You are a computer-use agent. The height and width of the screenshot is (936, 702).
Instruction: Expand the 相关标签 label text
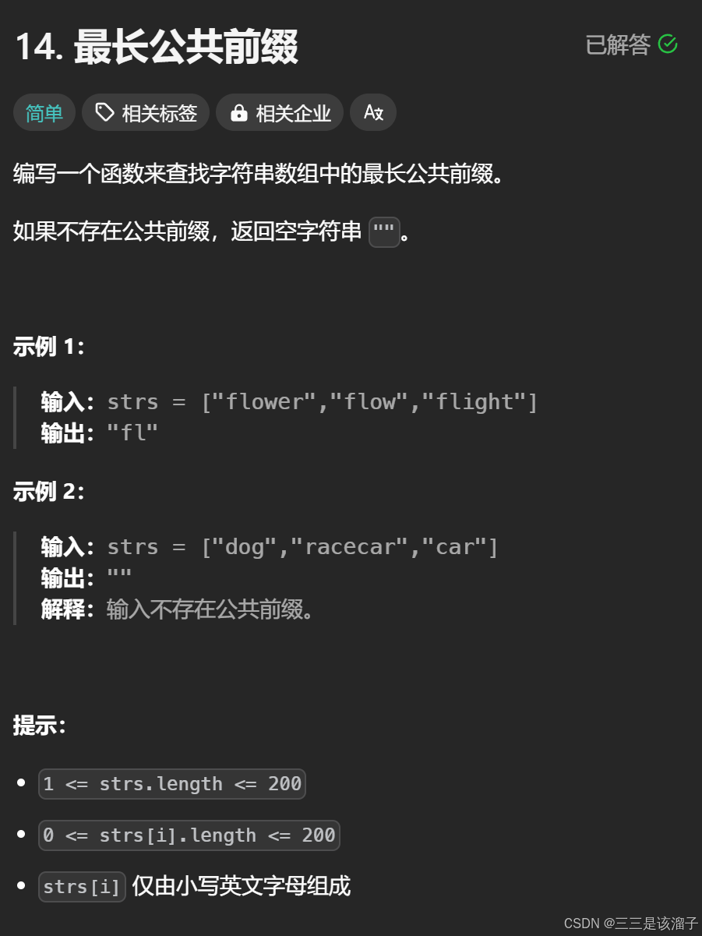point(160,114)
